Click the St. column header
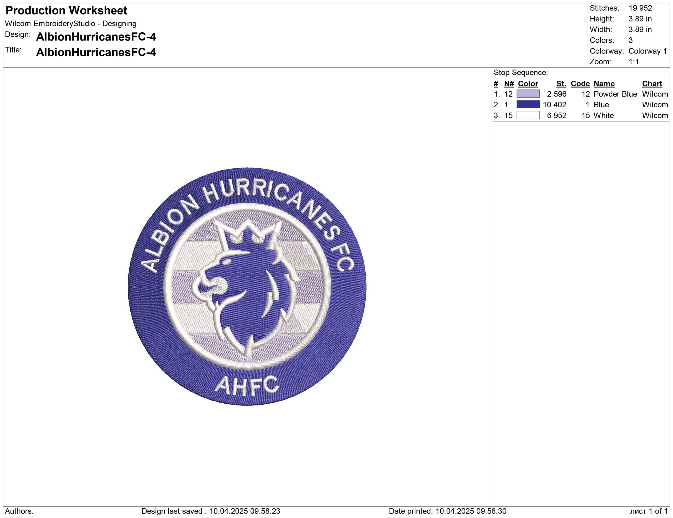Viewport: 673px width, 518px height. click(561, 84)
